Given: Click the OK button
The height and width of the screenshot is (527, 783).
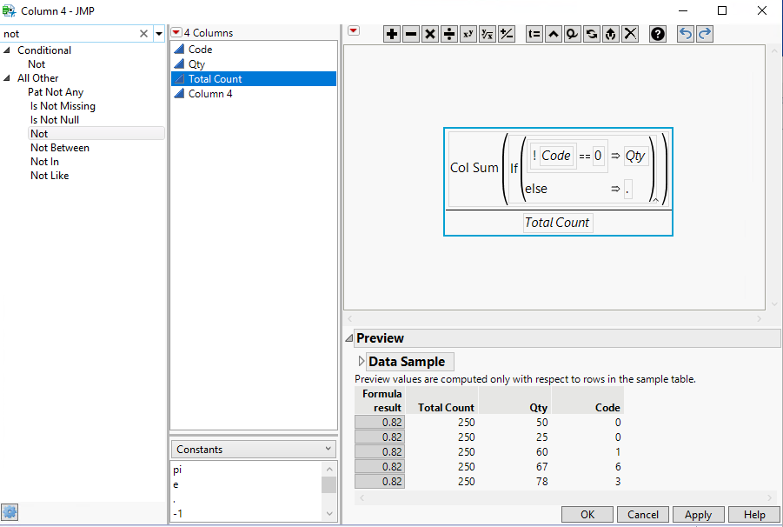Looking at the screenshot, I should (x=587, y=514).
